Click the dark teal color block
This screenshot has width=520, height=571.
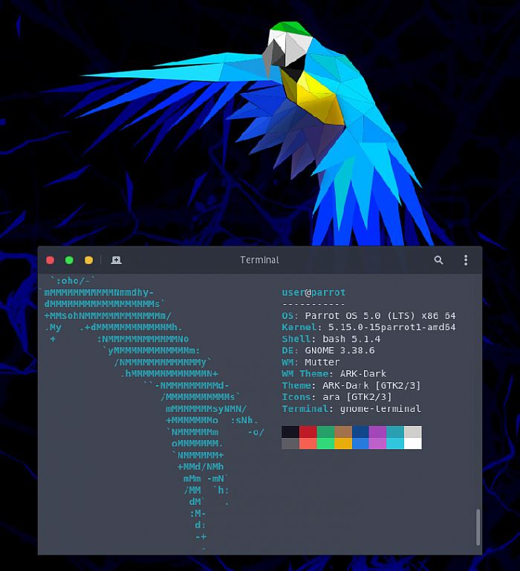click(395, 432)
